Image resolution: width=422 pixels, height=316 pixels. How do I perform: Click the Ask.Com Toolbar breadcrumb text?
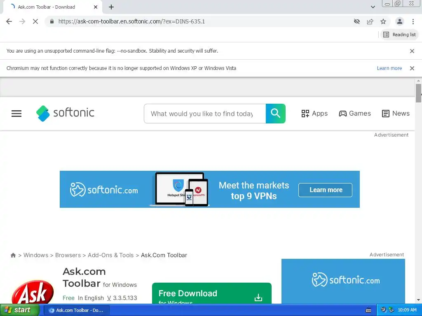(164, 255)
